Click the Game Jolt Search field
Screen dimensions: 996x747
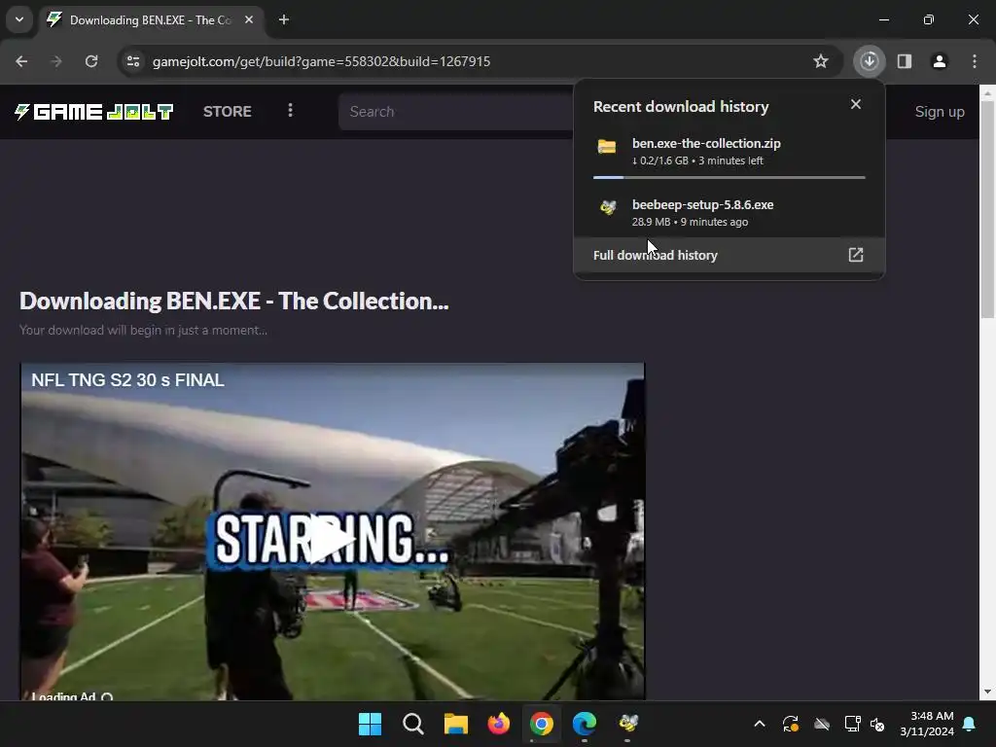(x=456, y=112)
